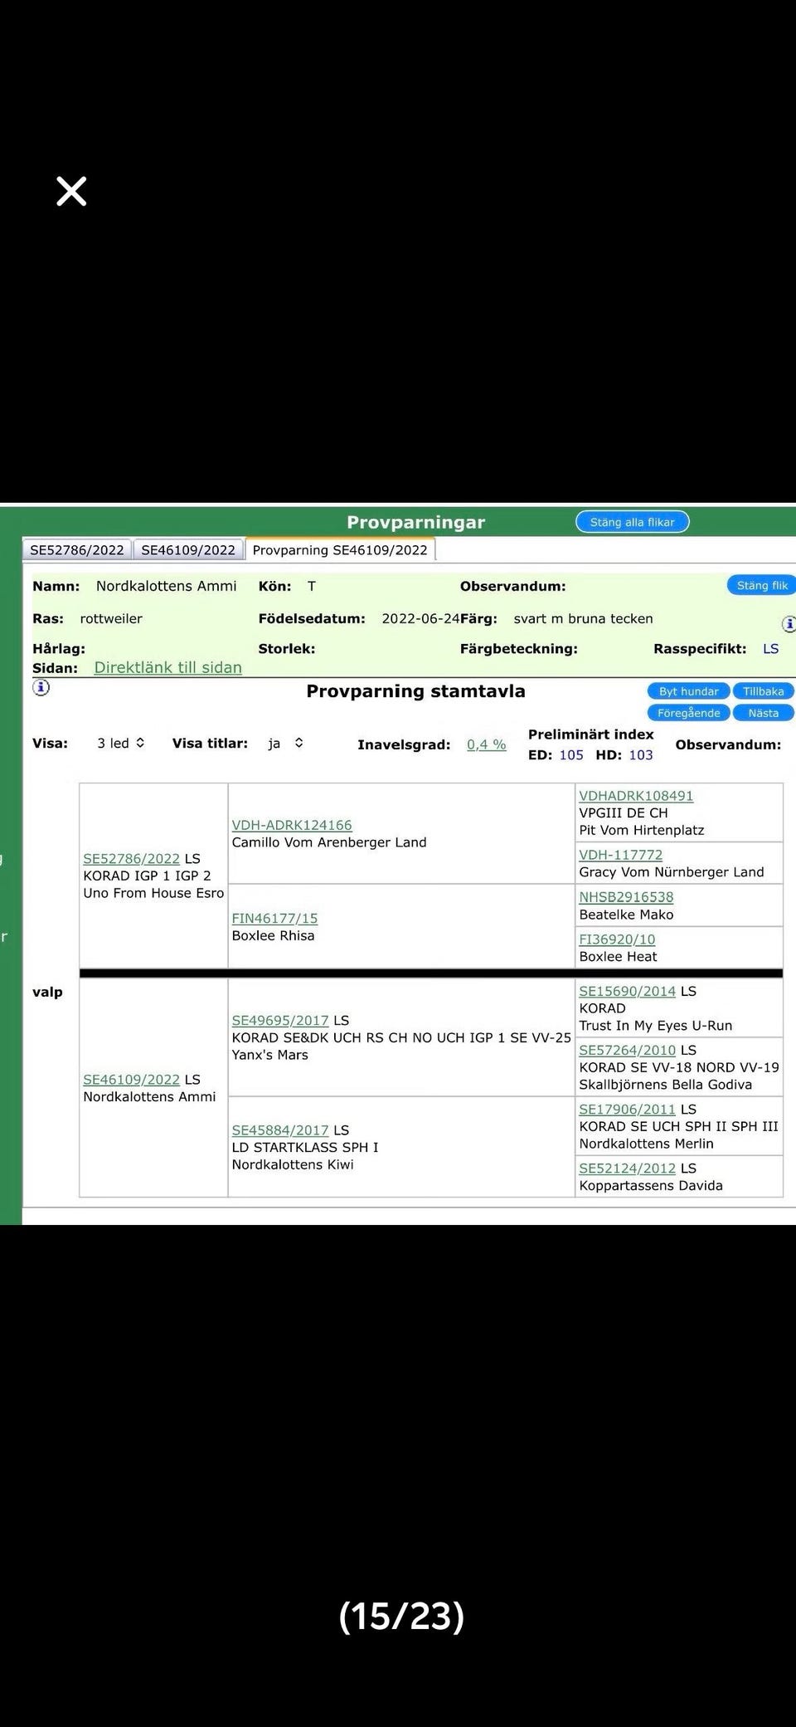The image size is (796, 1727).
Task: Click the Tillbaka button
Action: point(763,691)
